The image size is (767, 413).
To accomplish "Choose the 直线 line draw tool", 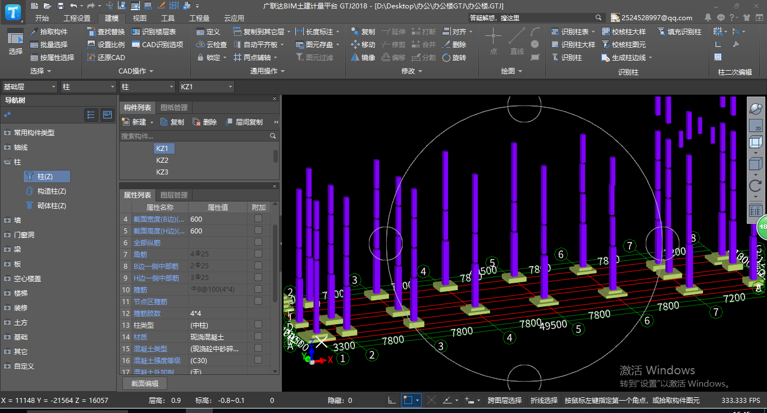I will coord(517,42).
